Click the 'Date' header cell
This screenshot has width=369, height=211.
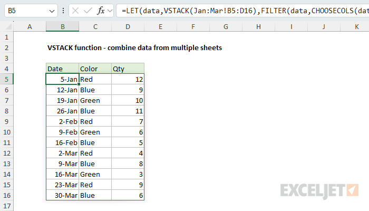(62, 69)
